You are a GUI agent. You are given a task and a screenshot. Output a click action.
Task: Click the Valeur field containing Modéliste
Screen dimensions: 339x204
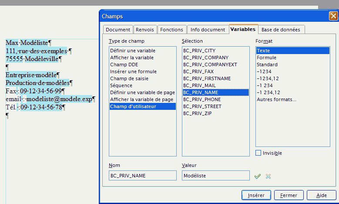tap(215, 176)
